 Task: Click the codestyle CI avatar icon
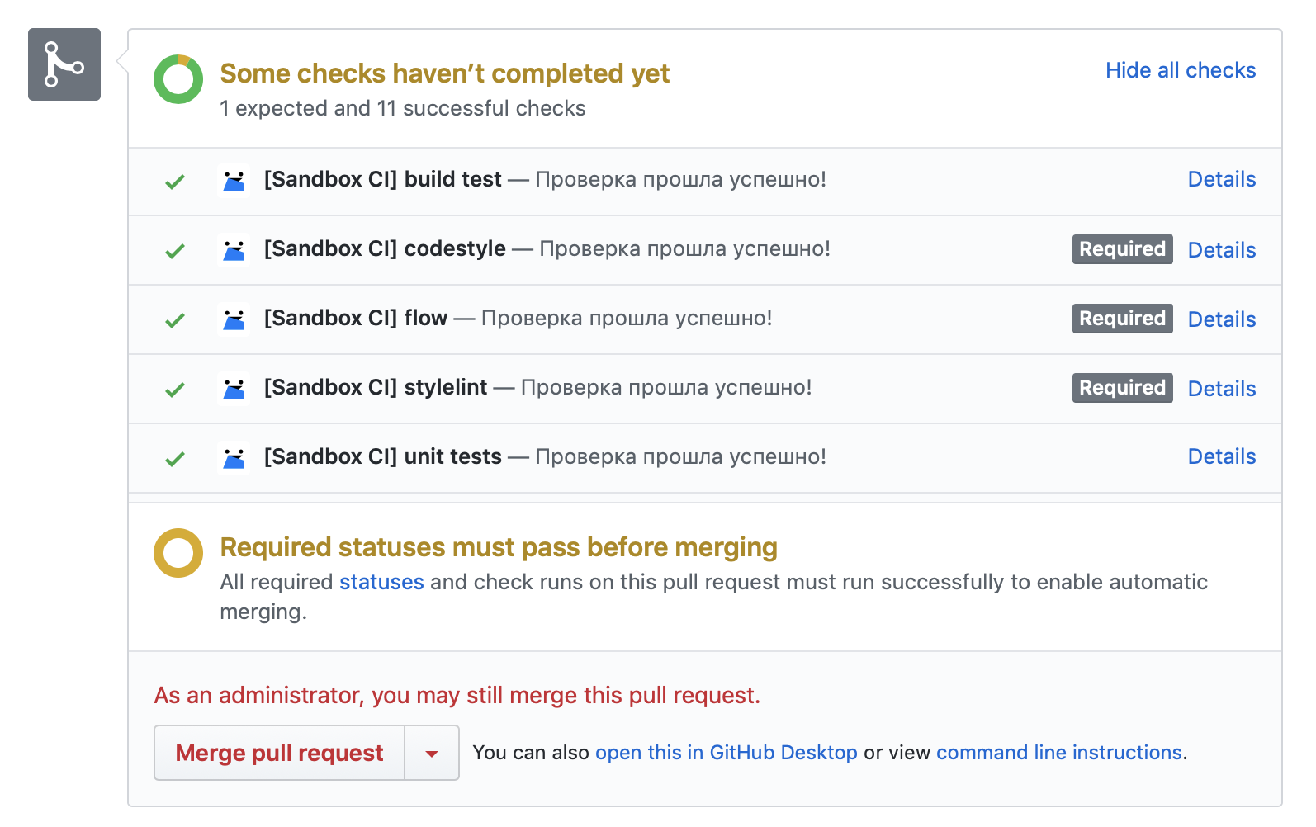coord(234,249)
